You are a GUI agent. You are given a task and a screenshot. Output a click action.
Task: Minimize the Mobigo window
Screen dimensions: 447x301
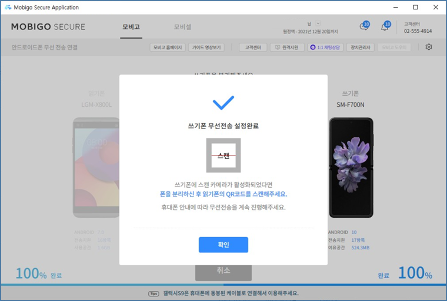coord(395,8)
